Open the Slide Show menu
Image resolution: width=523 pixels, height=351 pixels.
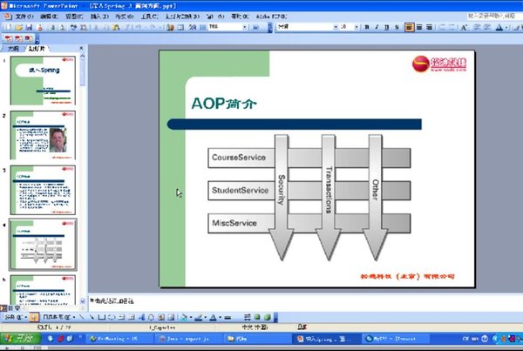pos(182,17)
